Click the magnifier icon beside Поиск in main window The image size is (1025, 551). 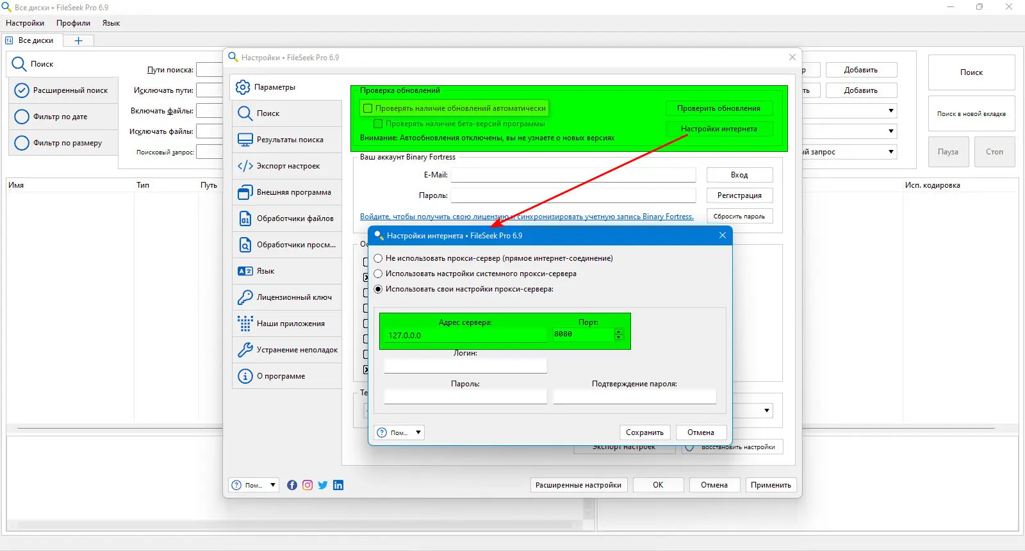coord(19,64)
